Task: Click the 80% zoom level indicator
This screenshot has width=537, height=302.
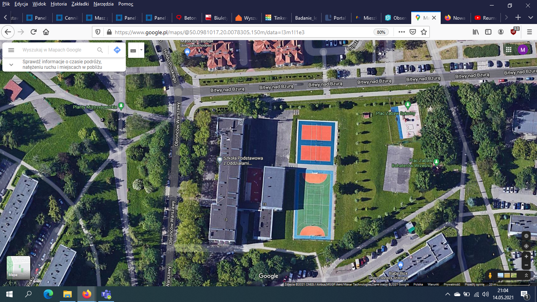Action: 381,32
